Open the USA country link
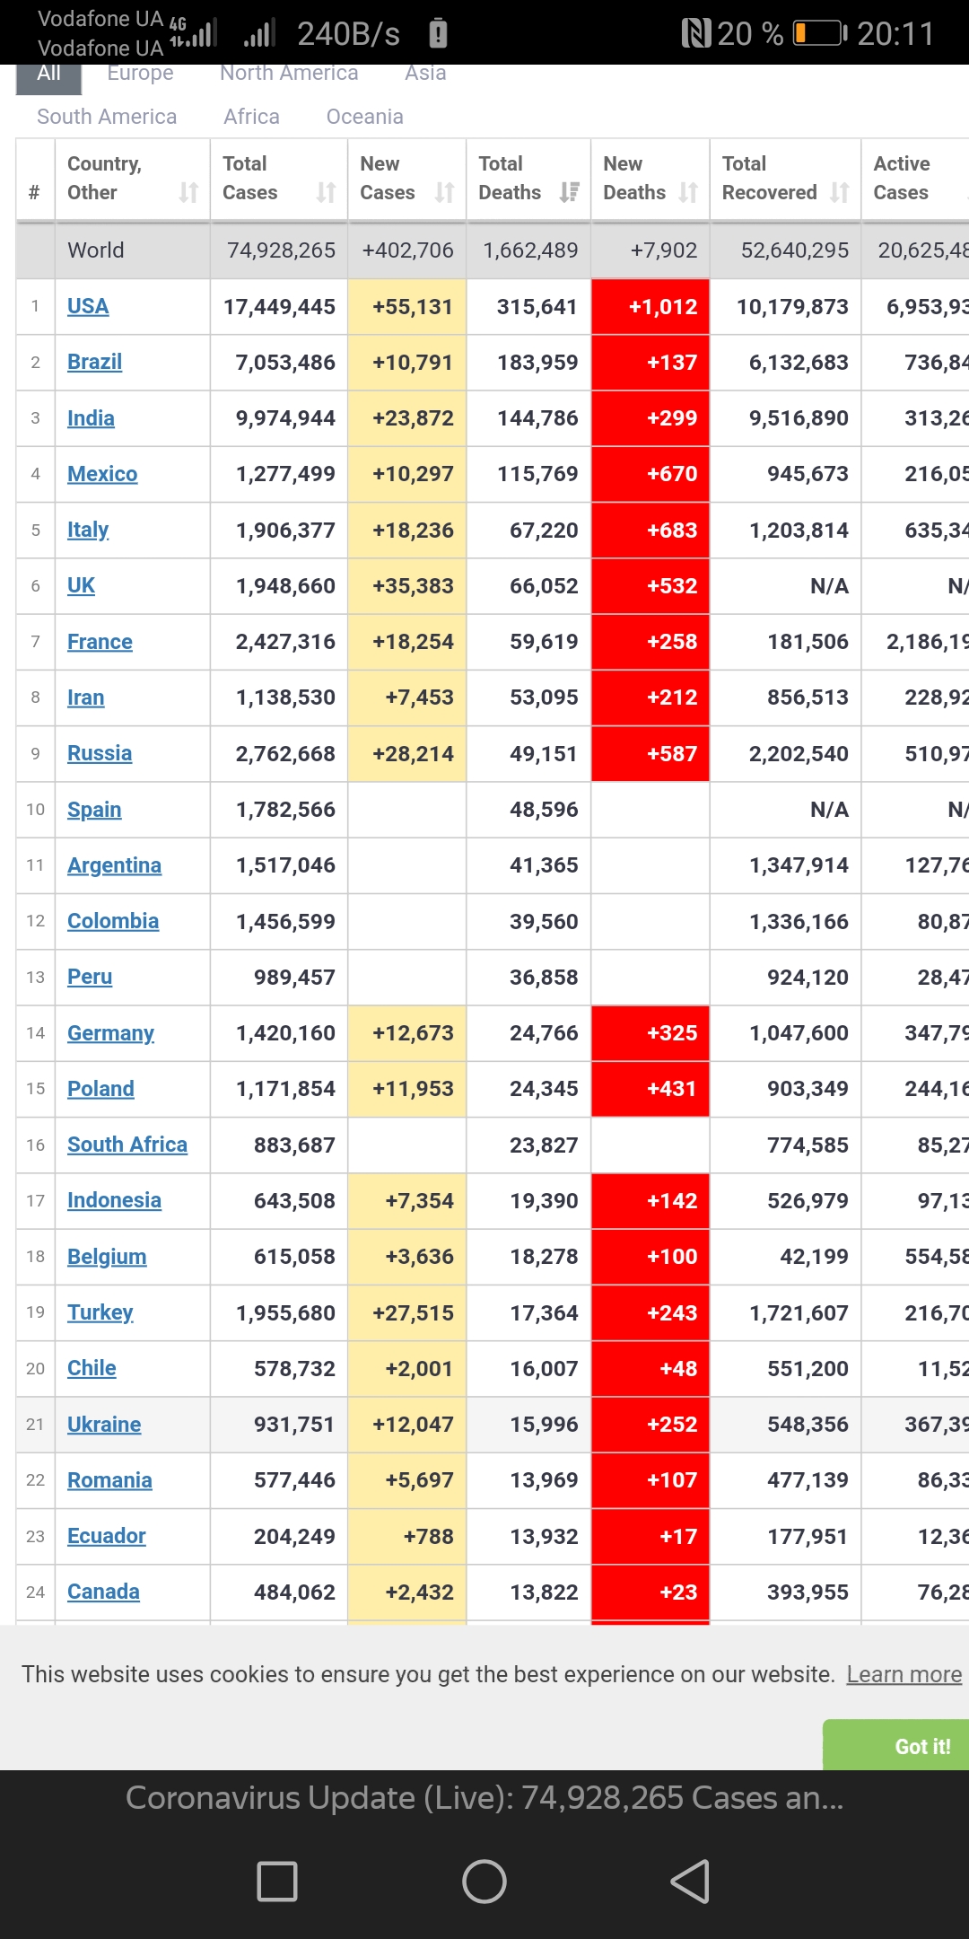The width and height of the screenshot is (969, 1939). click(x=88, y=306)
